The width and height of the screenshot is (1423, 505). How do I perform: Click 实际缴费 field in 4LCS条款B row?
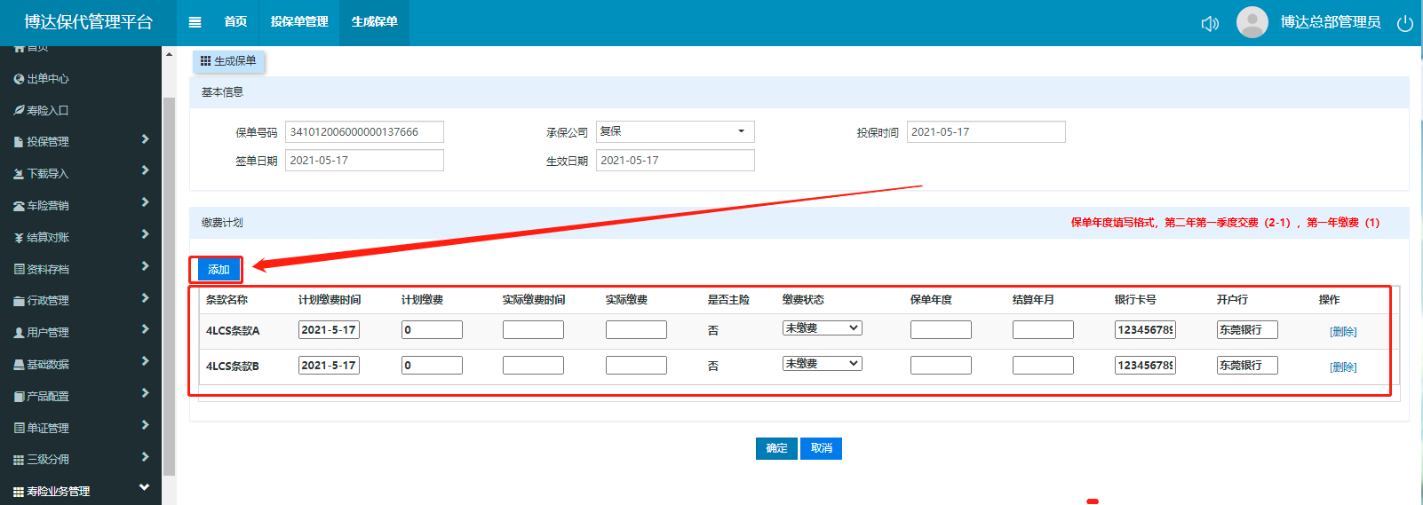point(636,366)
